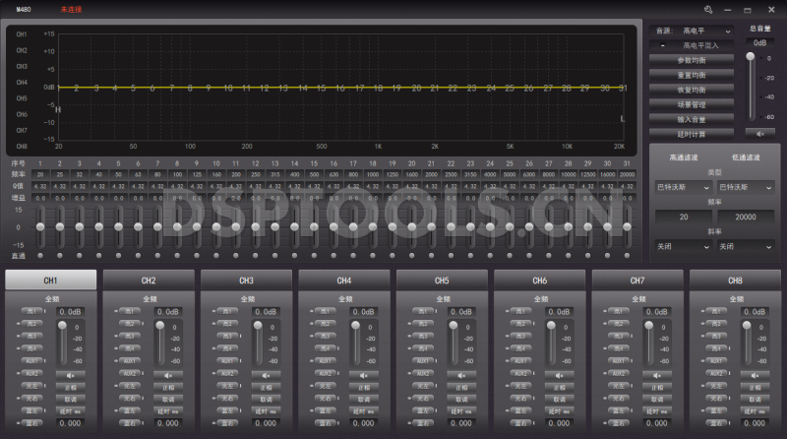Viewport: 787px width, 439px height.
Task: Click the EQ band 8 (100 Hz) gain slider
Action: [177, 227]
